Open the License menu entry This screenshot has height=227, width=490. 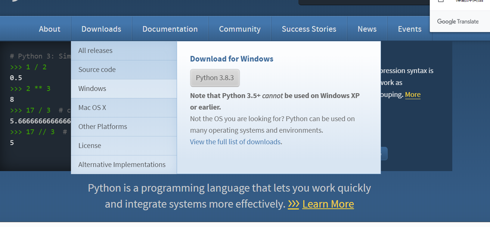89,145
